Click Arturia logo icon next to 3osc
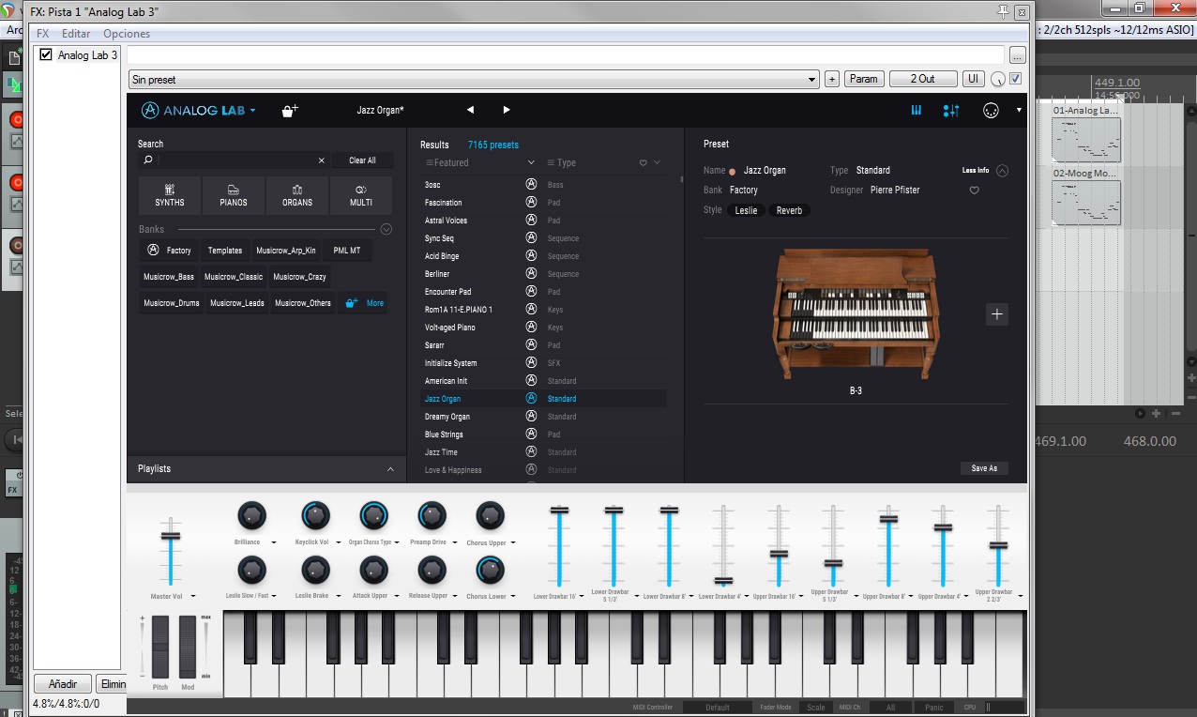The width and height of the screenshot is (1197, 717). (531, 185)
